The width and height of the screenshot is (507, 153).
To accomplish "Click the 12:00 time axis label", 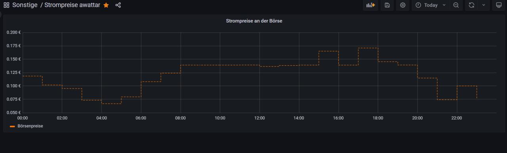I will point(259,118).
